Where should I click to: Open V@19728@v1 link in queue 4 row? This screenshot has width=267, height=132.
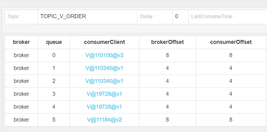[104, 107]
